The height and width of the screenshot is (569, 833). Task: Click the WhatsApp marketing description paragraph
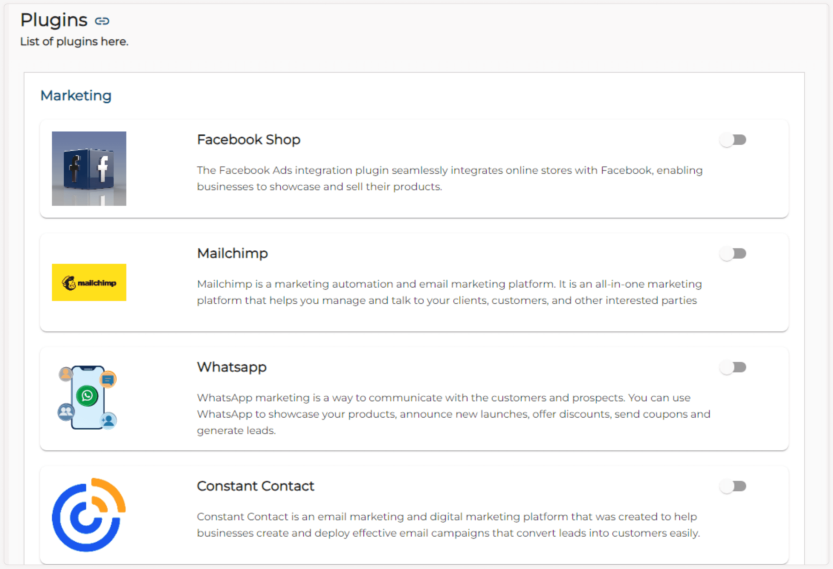coord(453,414)
